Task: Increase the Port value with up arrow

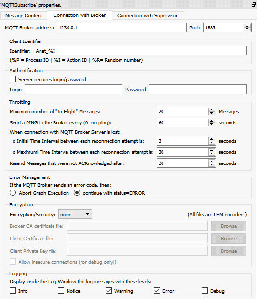Action: (247, 26)
